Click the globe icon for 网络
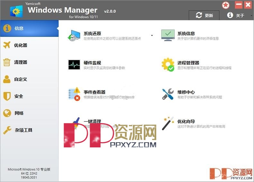 [7, 113]
